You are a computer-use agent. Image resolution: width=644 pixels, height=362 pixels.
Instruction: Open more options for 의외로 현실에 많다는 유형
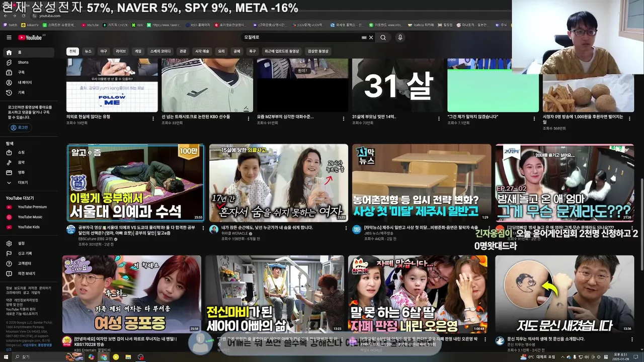coord(153,119)
